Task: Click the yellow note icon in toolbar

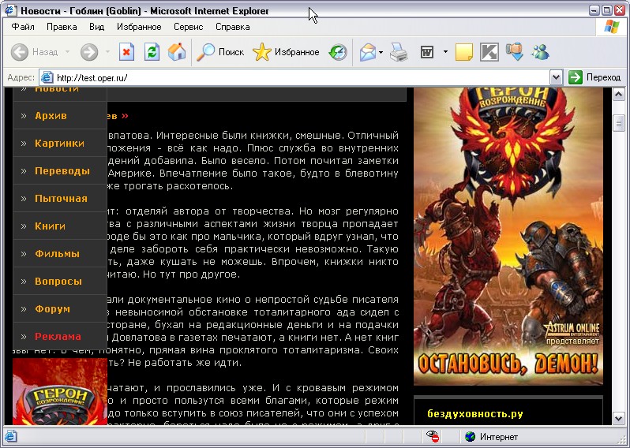Action: pyautogui.click(x=464, y=52)
